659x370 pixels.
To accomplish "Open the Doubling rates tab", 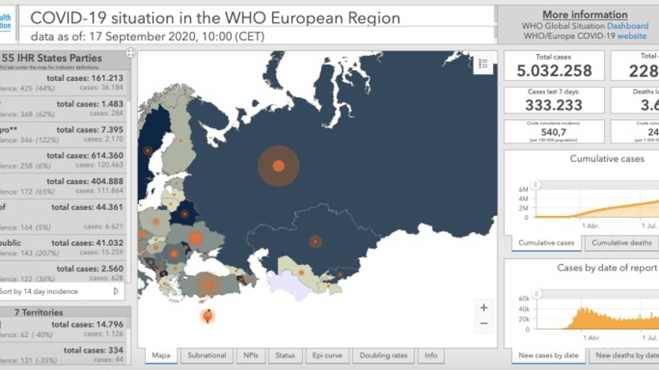I will click(x=383, y=355).
